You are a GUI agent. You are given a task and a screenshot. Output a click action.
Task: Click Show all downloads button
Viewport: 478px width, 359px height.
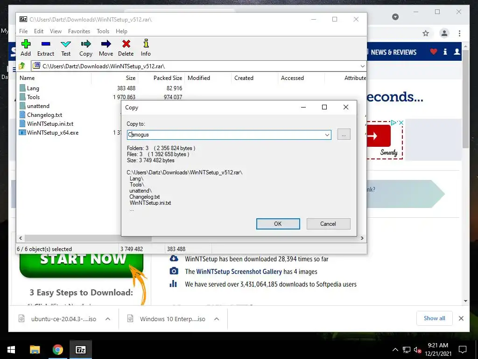click(x=435, y=318)
